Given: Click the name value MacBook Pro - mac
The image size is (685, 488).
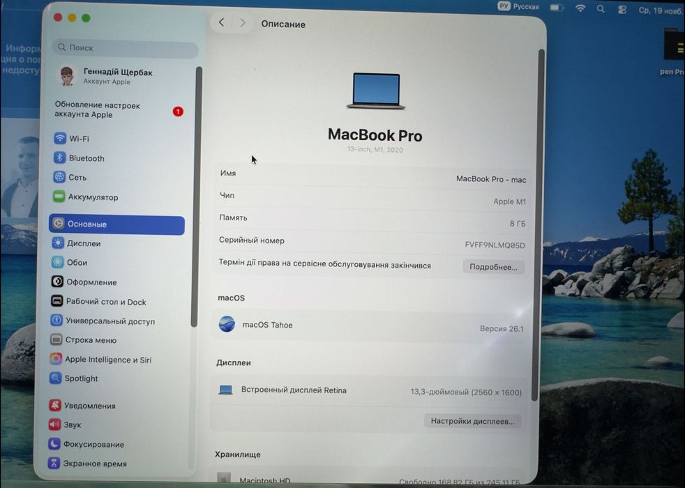Looking at the screenshot, I should [x=491, y=179].
